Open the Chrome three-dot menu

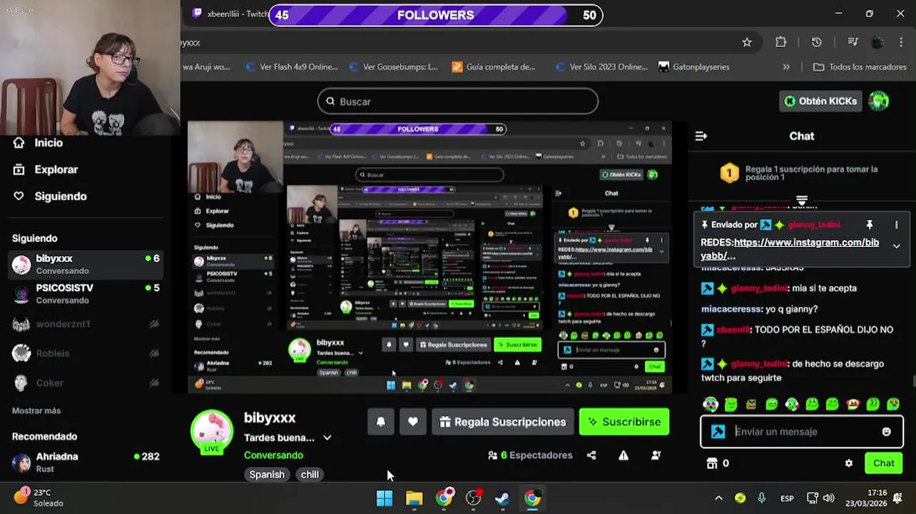(x=901, y=42)
